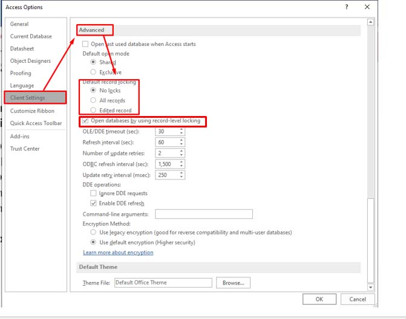Close the Access Options dialog
The height and width of the screenshot is (319, 406).
click(367, 7)
